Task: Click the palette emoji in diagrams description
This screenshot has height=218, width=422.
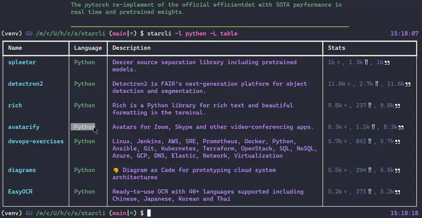Action: [x=116, y=171]
